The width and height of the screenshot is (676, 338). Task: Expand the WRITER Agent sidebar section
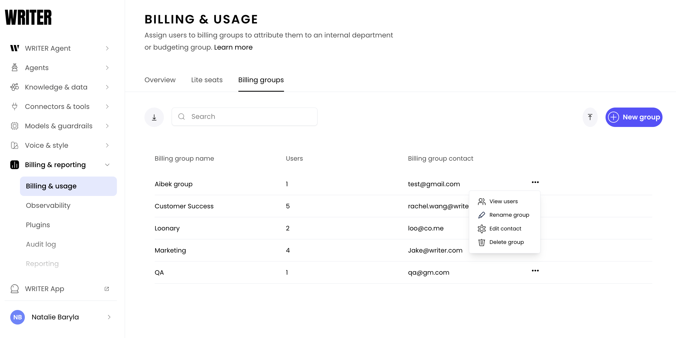pos(107,48)
